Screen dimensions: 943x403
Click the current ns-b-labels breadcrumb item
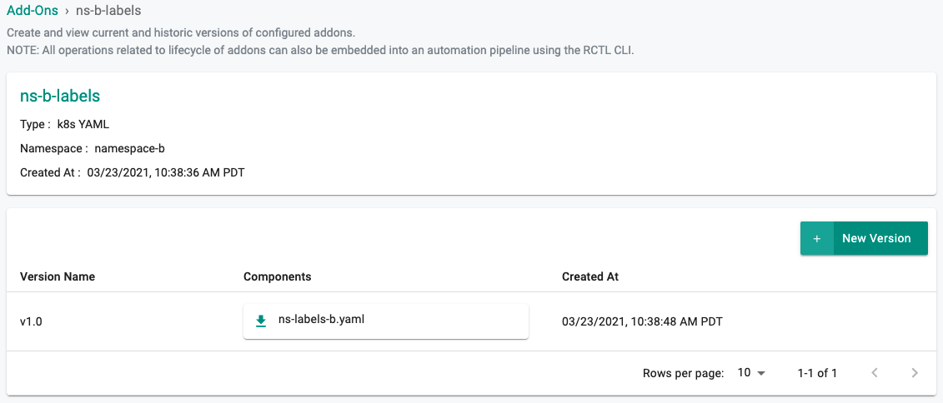(x=108, y=11)
